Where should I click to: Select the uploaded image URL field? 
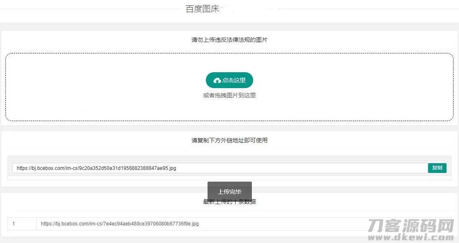coord(220,168)
